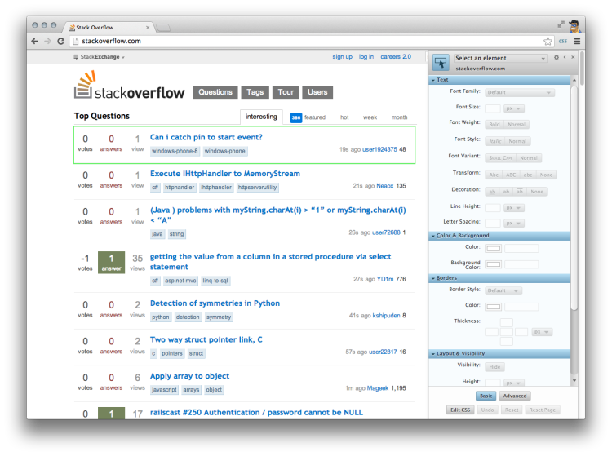This screenshot has height=456, width=612.
Task: Apply the ABC uppercase transform
Action: coord(511,175)
